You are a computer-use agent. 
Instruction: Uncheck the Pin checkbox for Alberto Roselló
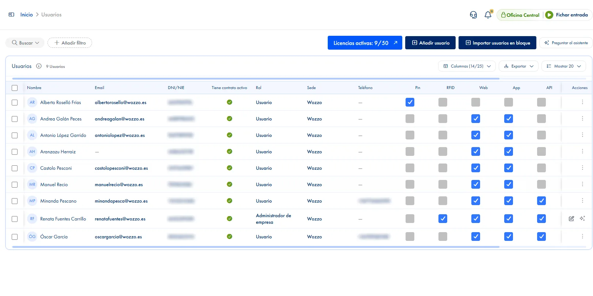(x=410, y=102)
